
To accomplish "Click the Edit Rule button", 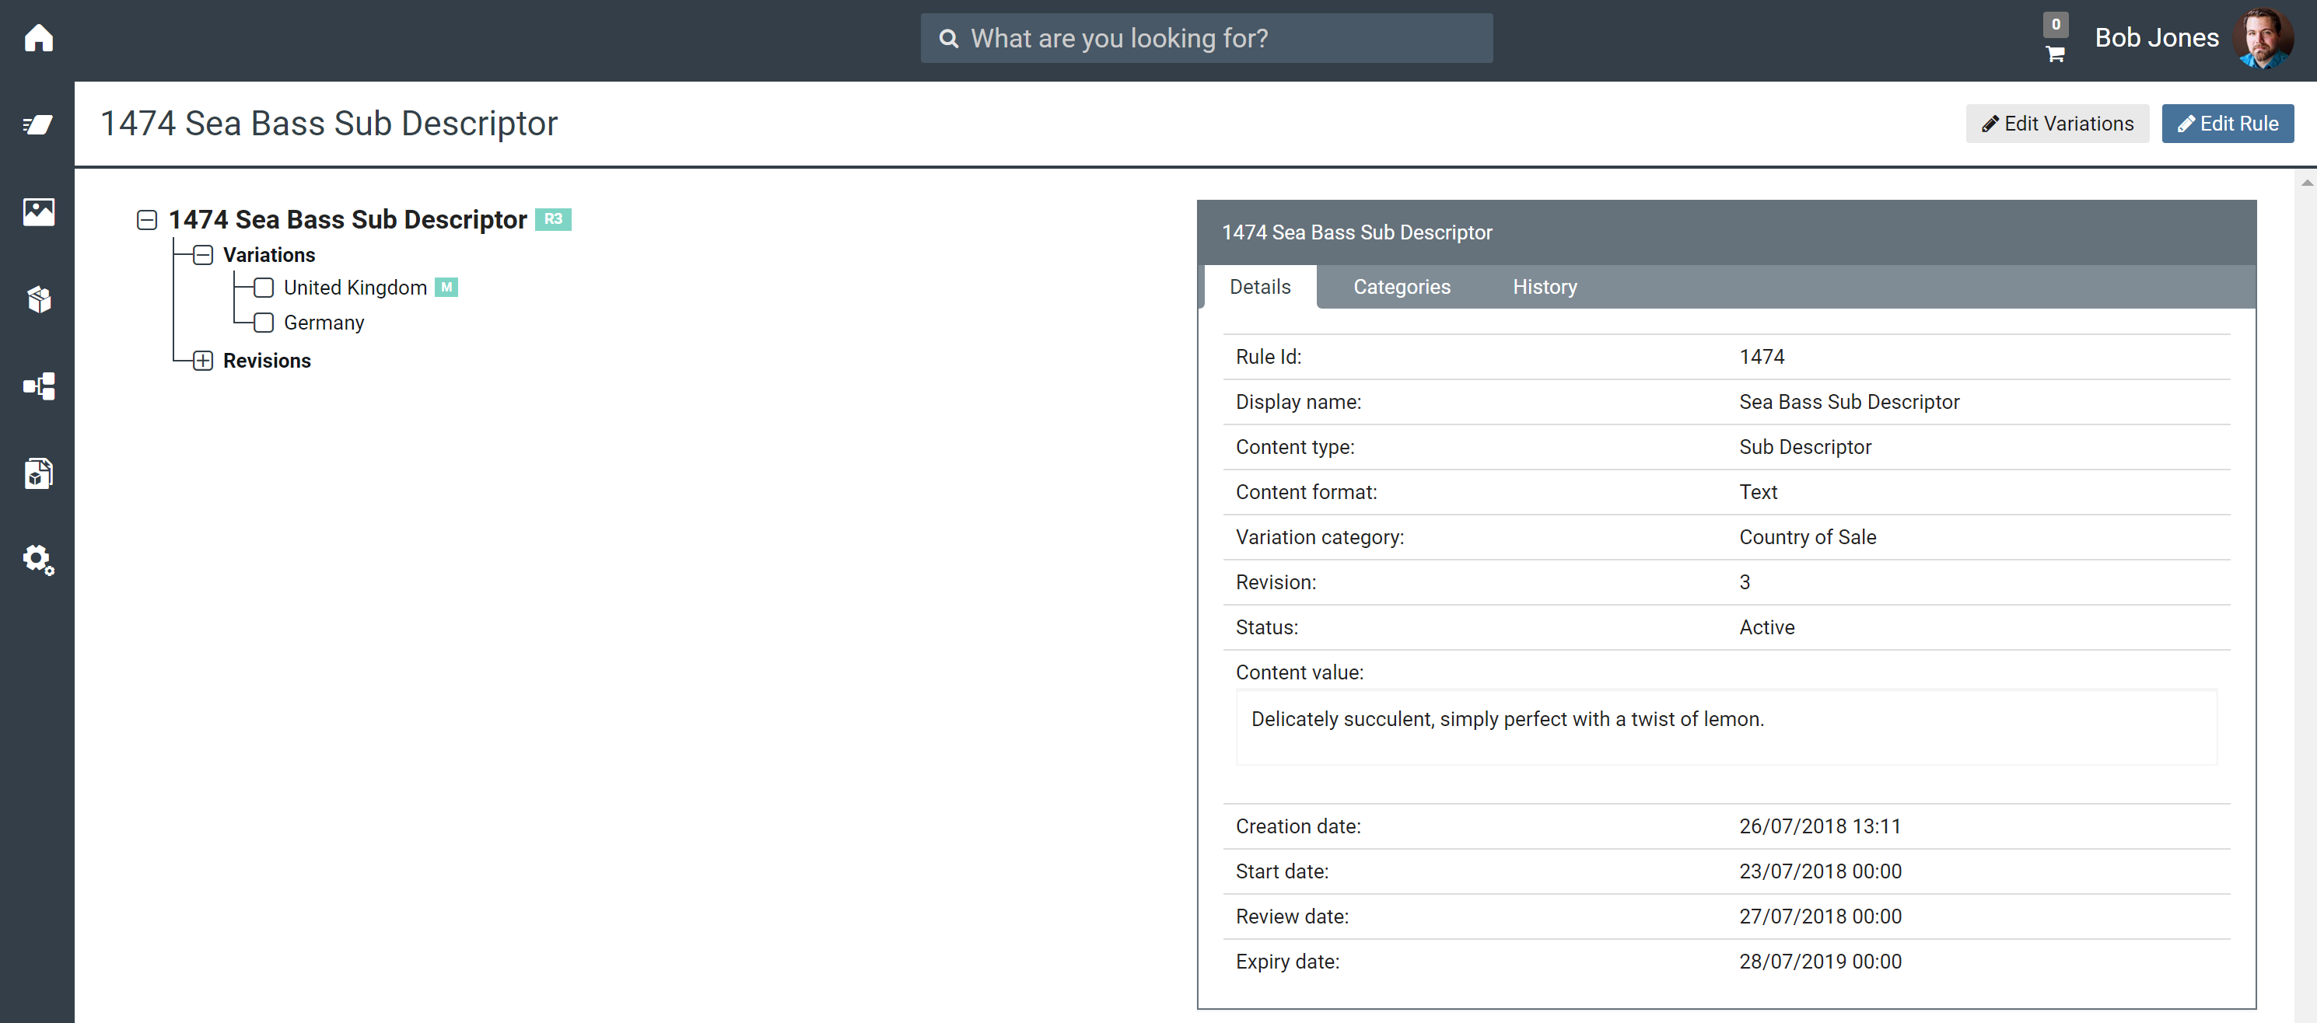I will click(2227, 124).
